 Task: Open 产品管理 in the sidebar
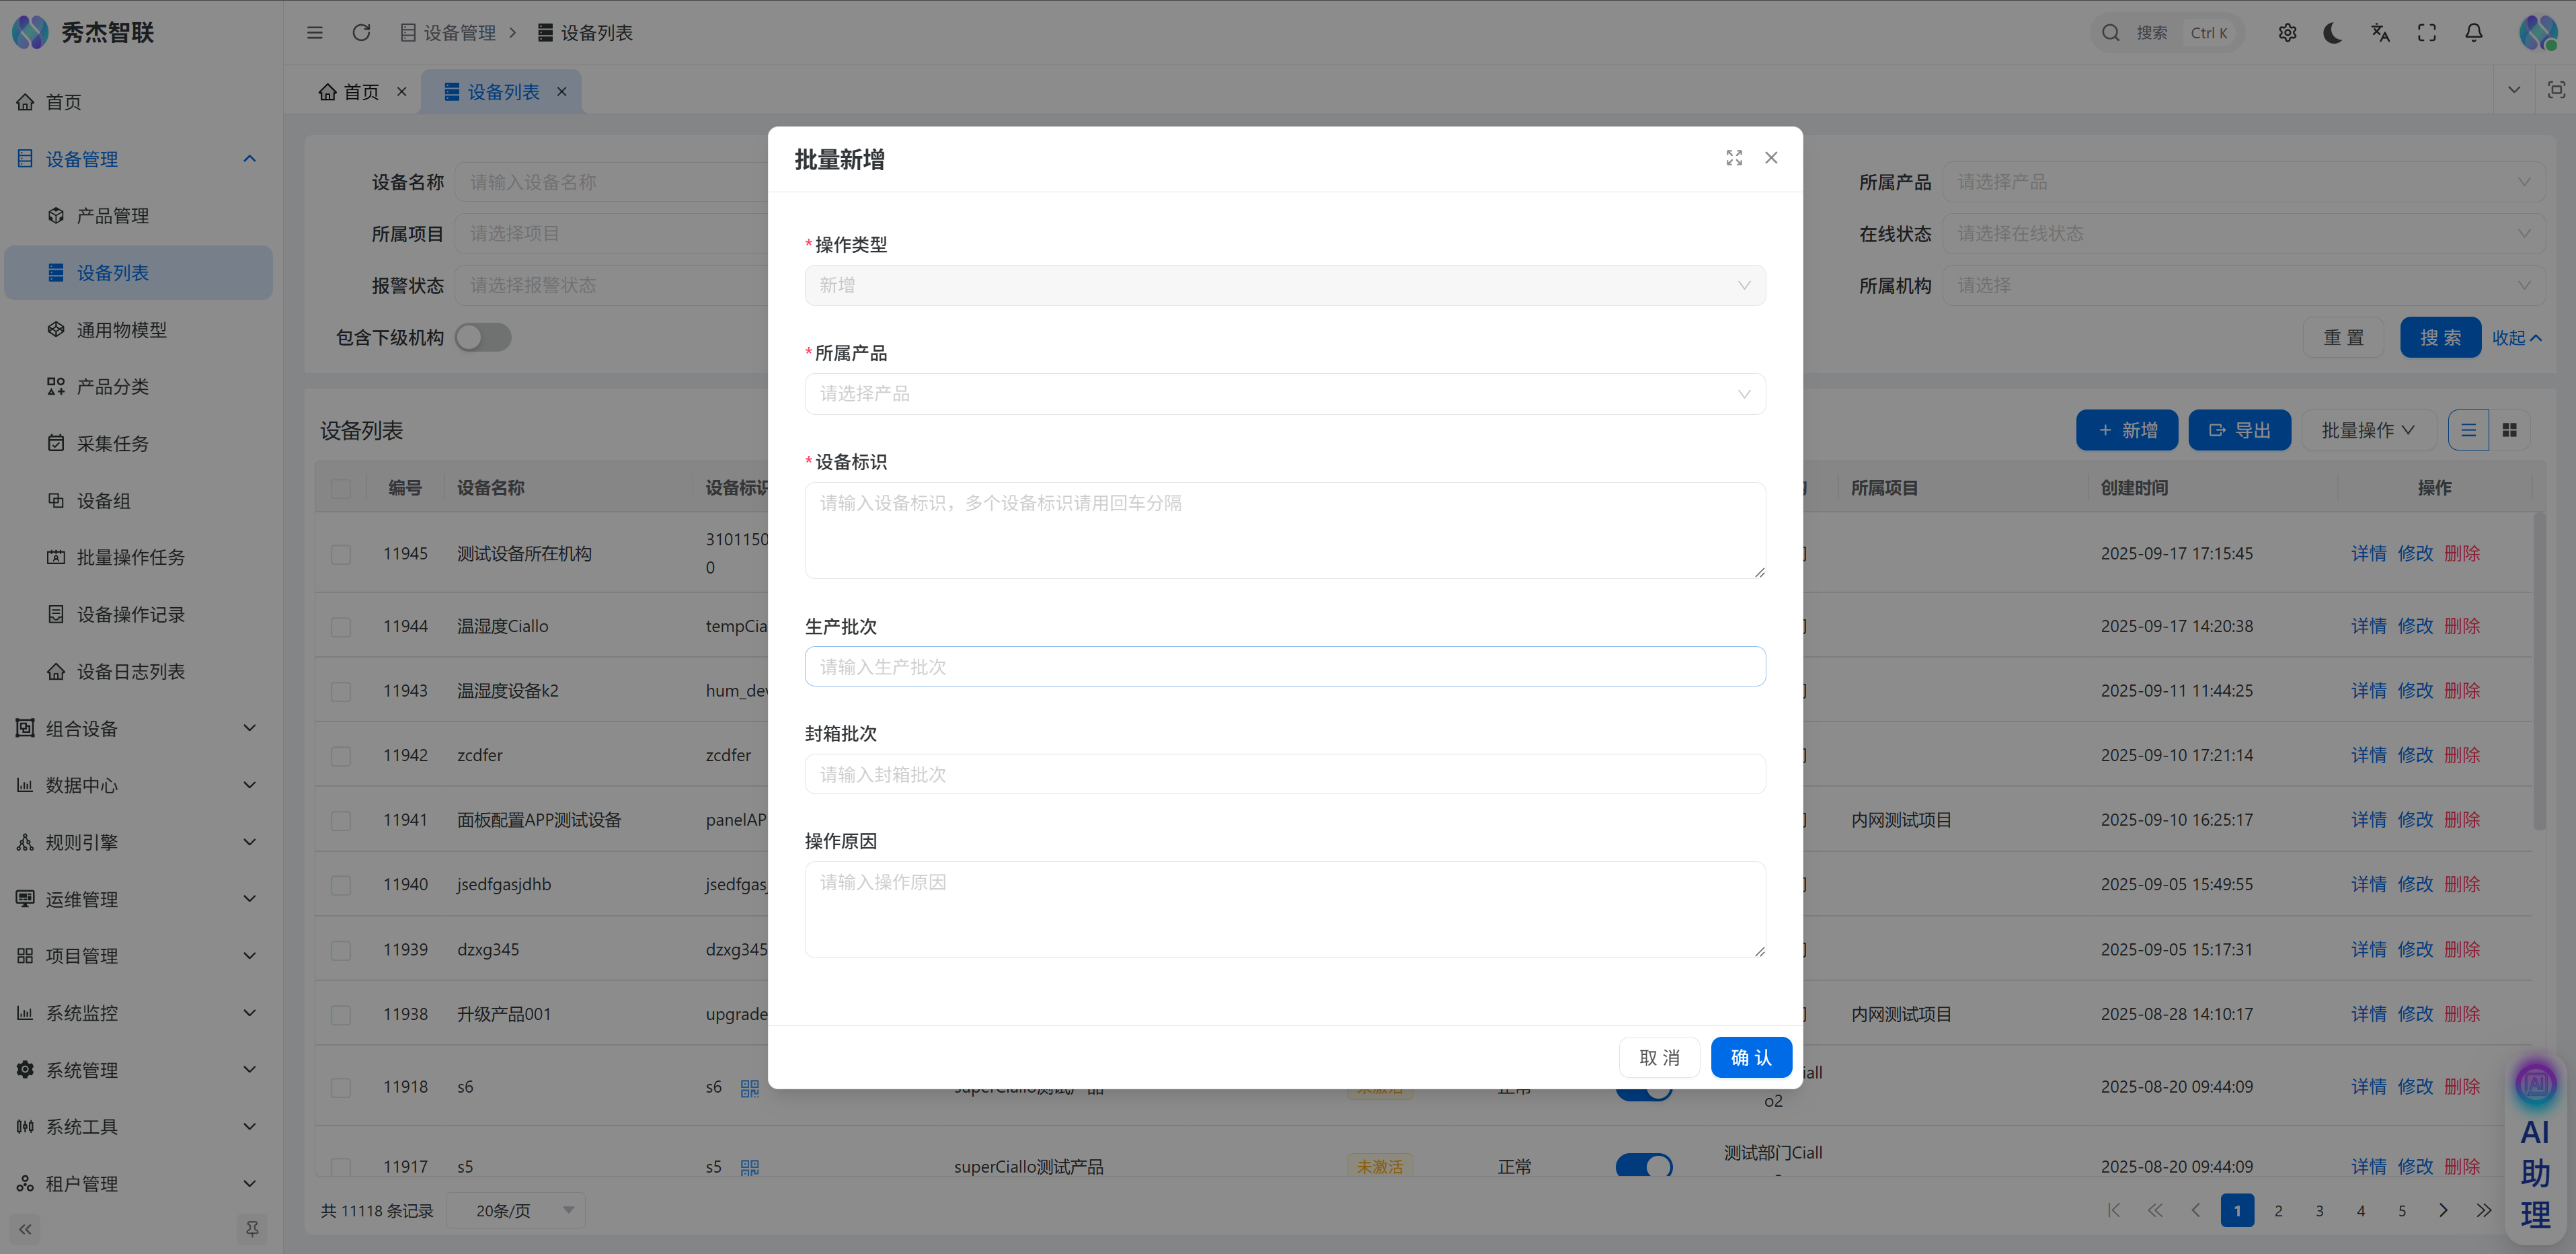(x=112, y=216)
